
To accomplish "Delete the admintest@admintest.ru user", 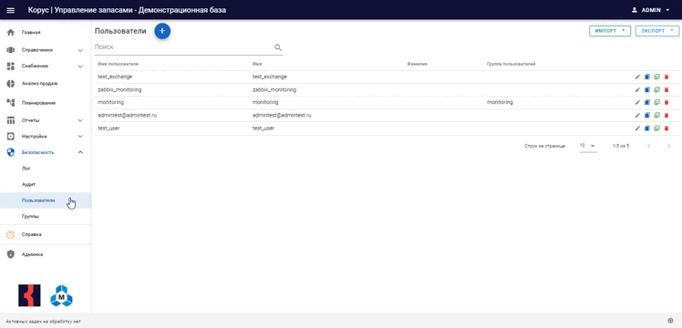I will pos(666,116).
